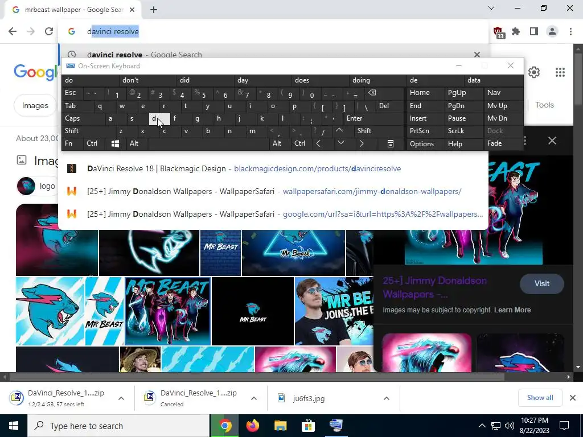This screenshot has width=583, height=437.
Task: Click the menu key on On-Screen Keyboard
Action: (391, 144)
